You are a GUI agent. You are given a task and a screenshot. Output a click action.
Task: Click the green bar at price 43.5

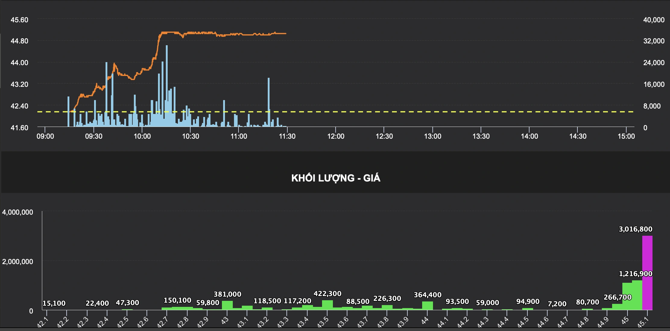pos(327,305)
